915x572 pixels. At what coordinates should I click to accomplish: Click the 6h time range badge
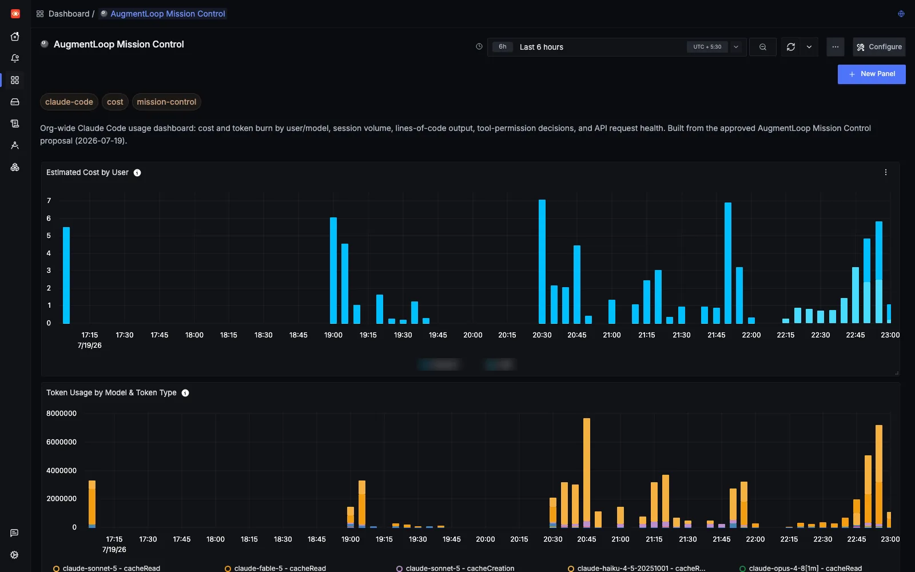coord(502,47)
